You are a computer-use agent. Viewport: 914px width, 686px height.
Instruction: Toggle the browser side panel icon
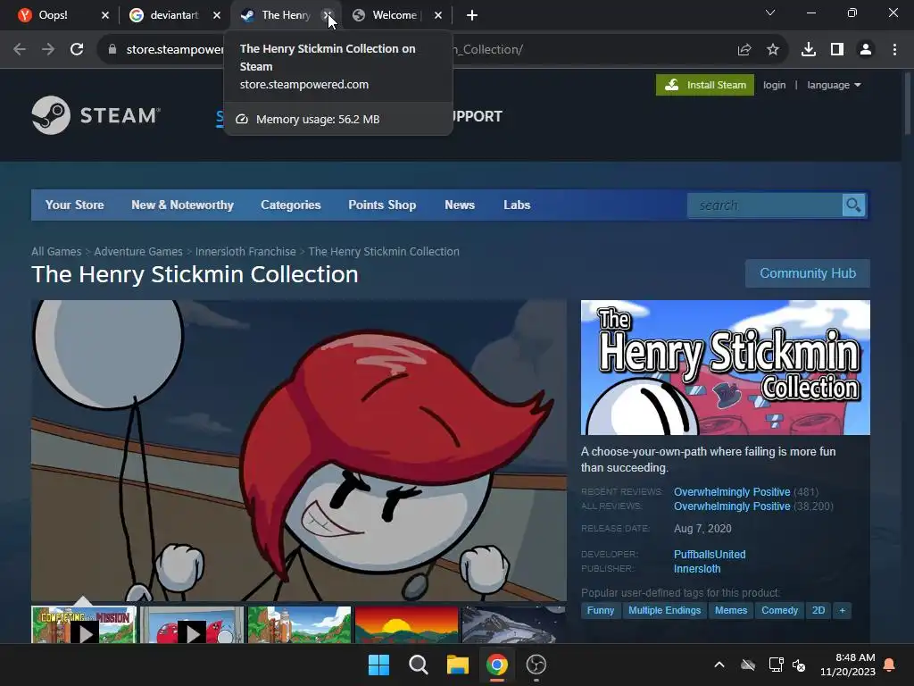click(837, 50)
